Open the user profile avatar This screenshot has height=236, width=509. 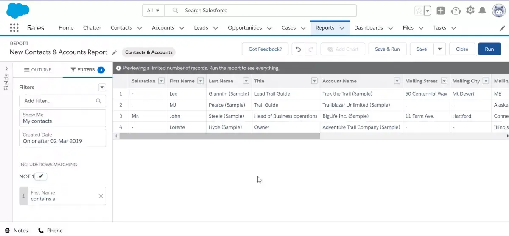click(x=498, y=11)
